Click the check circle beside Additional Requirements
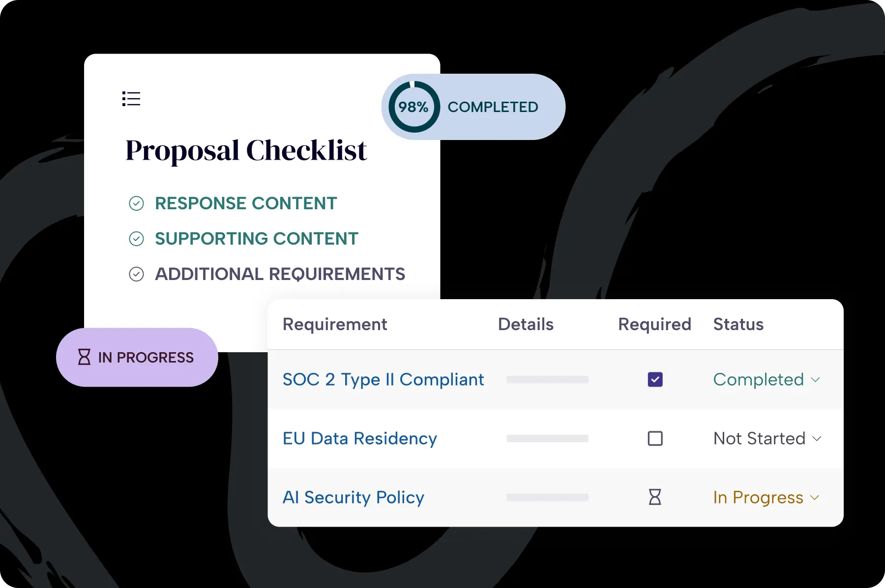 coord(136,274)
